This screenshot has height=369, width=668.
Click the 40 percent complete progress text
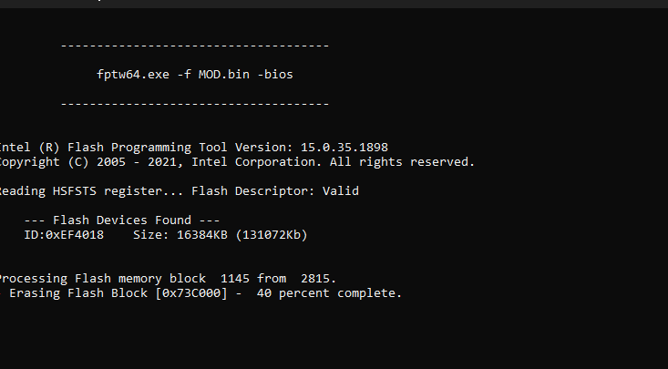point(329,293)
